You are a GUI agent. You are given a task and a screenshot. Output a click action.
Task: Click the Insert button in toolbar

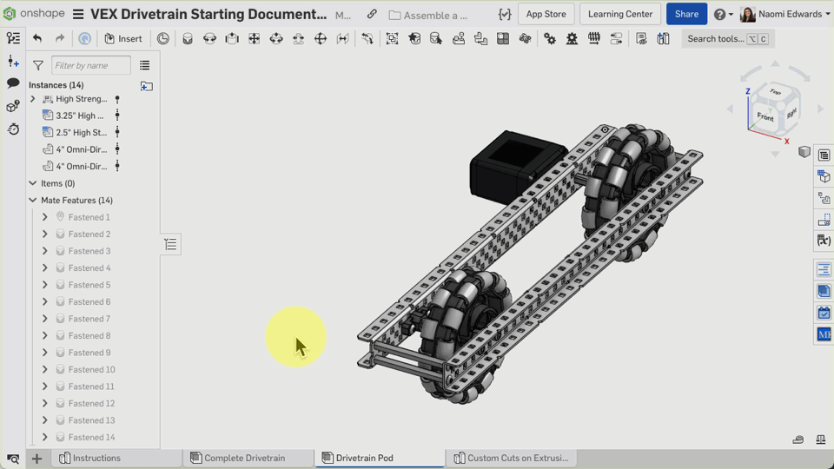coord(123,38)
